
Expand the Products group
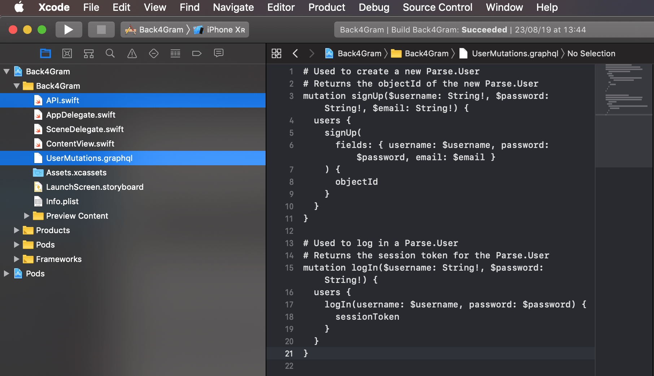click(x=16, y=230)
